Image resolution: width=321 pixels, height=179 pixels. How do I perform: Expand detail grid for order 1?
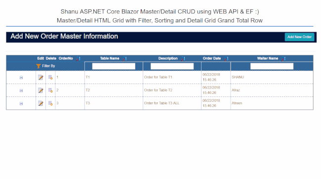[21, 78]
